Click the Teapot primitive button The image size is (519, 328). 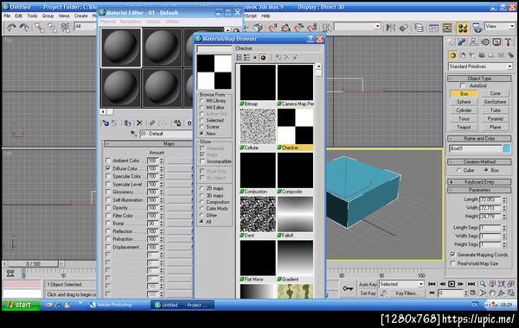point(464,127)
